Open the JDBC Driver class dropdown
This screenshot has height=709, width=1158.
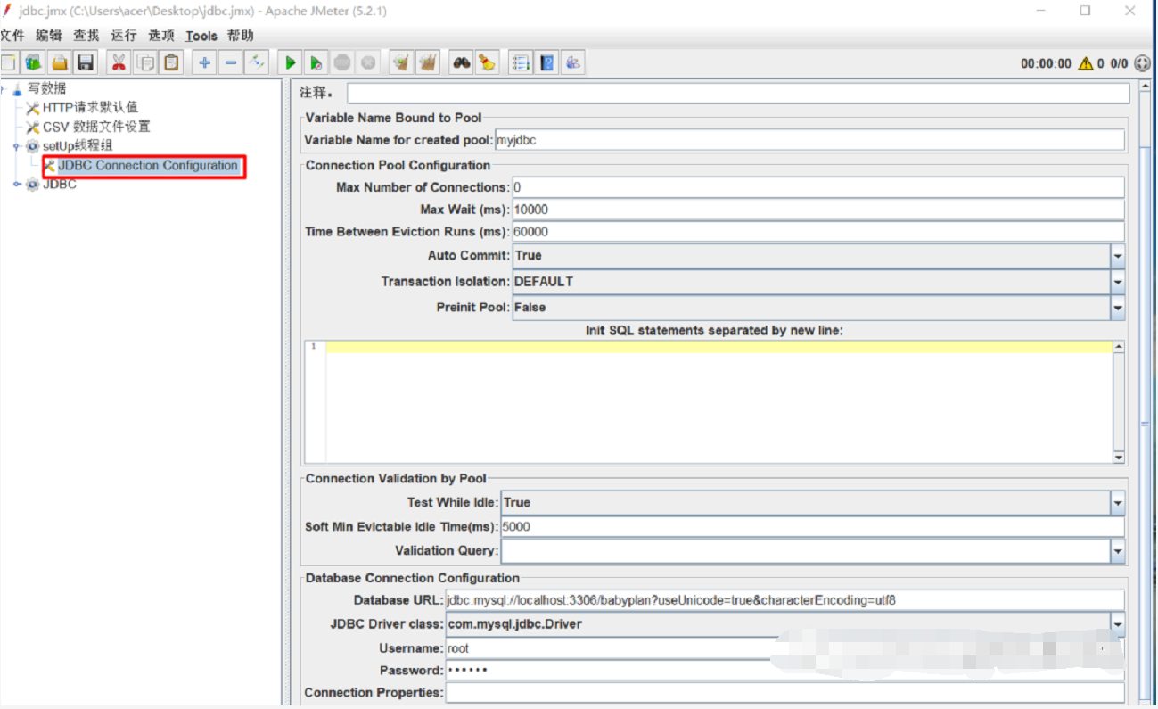pos(1118,624)
